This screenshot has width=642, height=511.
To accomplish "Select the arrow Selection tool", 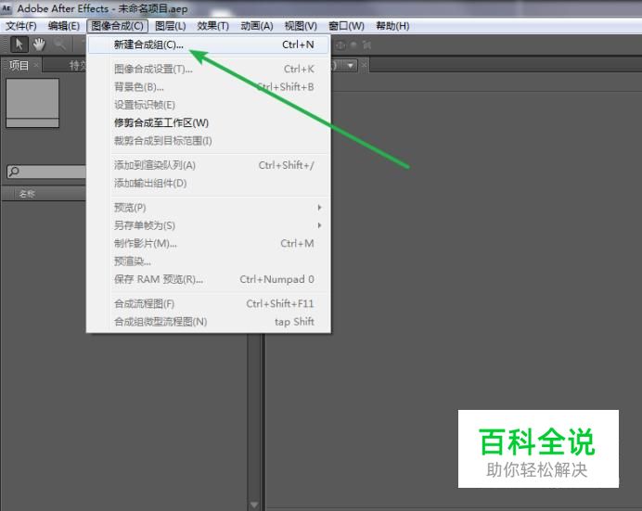I will (x=19, y=45).
